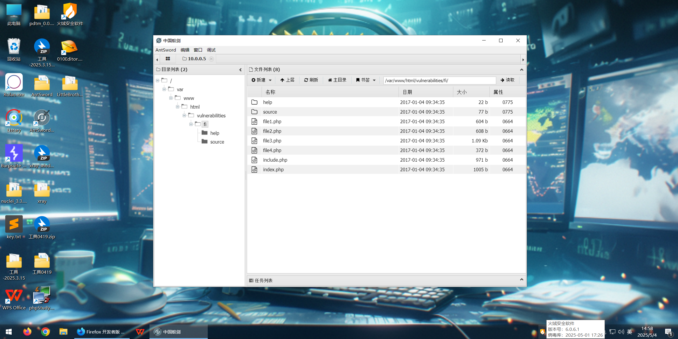Collapse the directory list panel
678x339 pixels.
[x=240, y=70]
